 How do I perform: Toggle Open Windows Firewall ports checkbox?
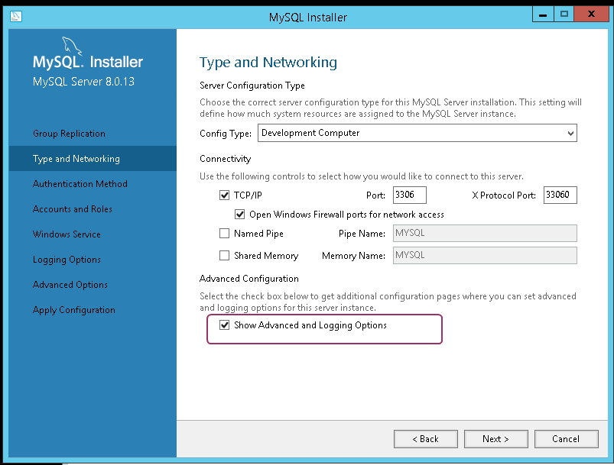click(239, 215)
